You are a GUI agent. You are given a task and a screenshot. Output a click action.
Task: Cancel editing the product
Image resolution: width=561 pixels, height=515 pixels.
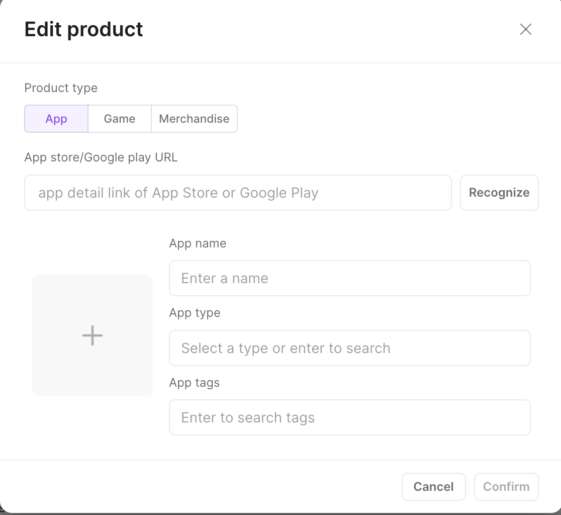point(433,486)
